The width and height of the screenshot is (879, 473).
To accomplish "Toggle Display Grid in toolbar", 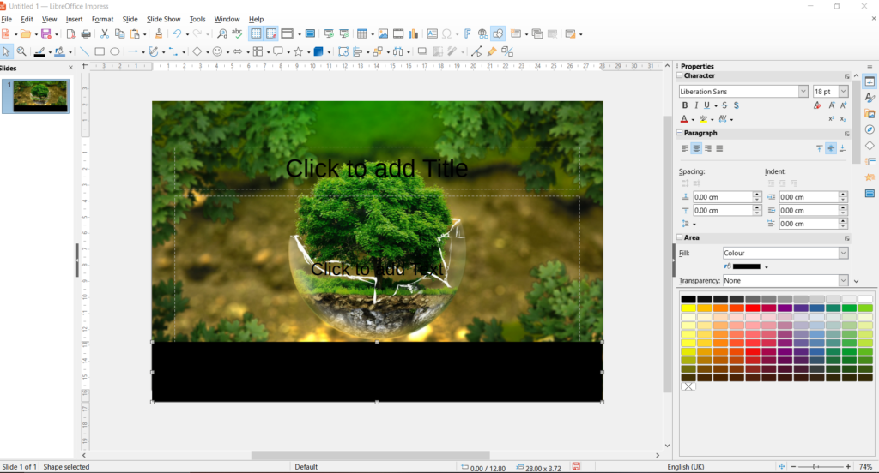I will (x=255, y=33).
